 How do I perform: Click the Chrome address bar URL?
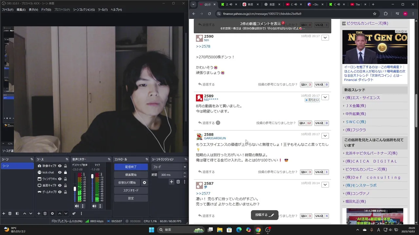262,14
